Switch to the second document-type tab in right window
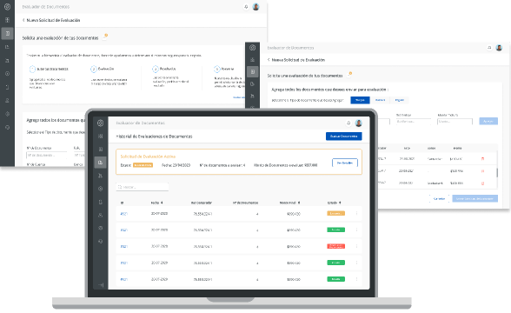The height and width of the screenshot is (313, 511). pyautogui.click(x=380, y=100)
